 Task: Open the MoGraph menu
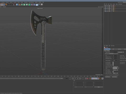click(3, 2)
